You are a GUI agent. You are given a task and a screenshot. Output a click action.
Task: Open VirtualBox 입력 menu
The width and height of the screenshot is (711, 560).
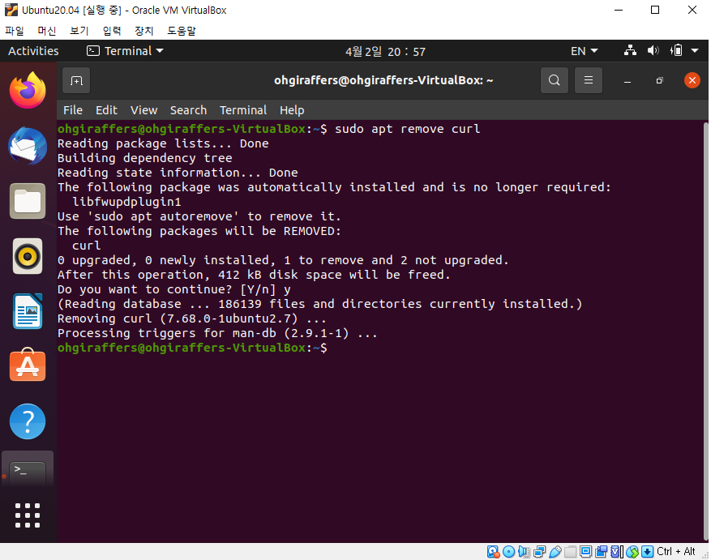[x=112, y=30]
